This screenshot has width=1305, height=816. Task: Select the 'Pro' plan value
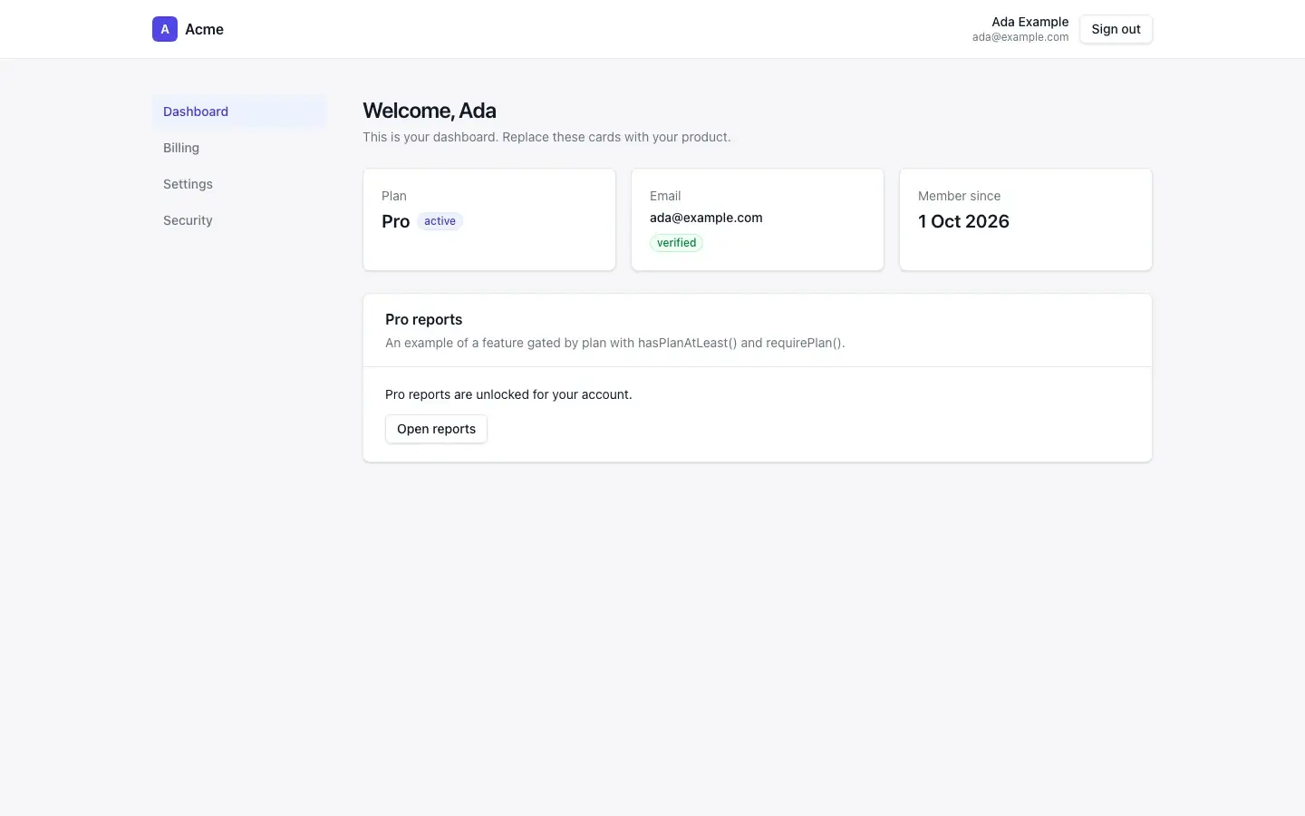[x=395, y=221]
